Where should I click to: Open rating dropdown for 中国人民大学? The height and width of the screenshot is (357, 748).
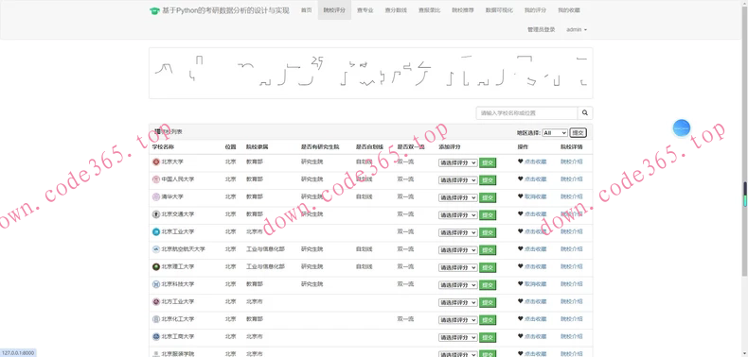pos(458,180)
